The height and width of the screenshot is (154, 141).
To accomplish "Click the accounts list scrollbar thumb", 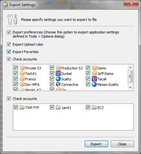I will point(130,77).
